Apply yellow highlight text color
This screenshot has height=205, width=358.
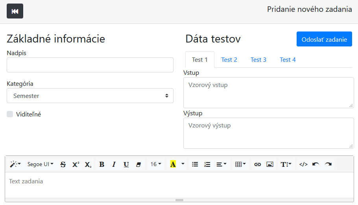pos(173,164)
